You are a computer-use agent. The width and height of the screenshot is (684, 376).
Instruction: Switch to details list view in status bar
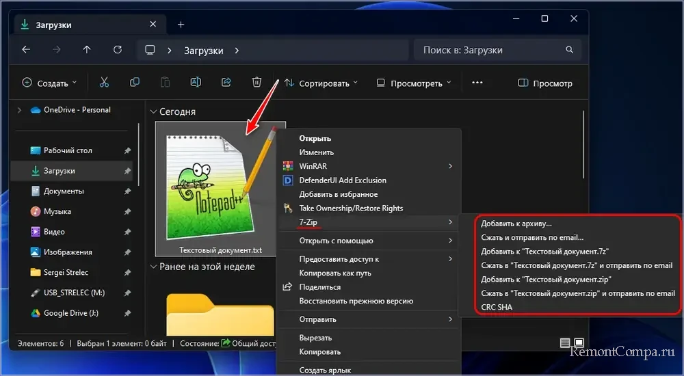(x=565, y=343)
